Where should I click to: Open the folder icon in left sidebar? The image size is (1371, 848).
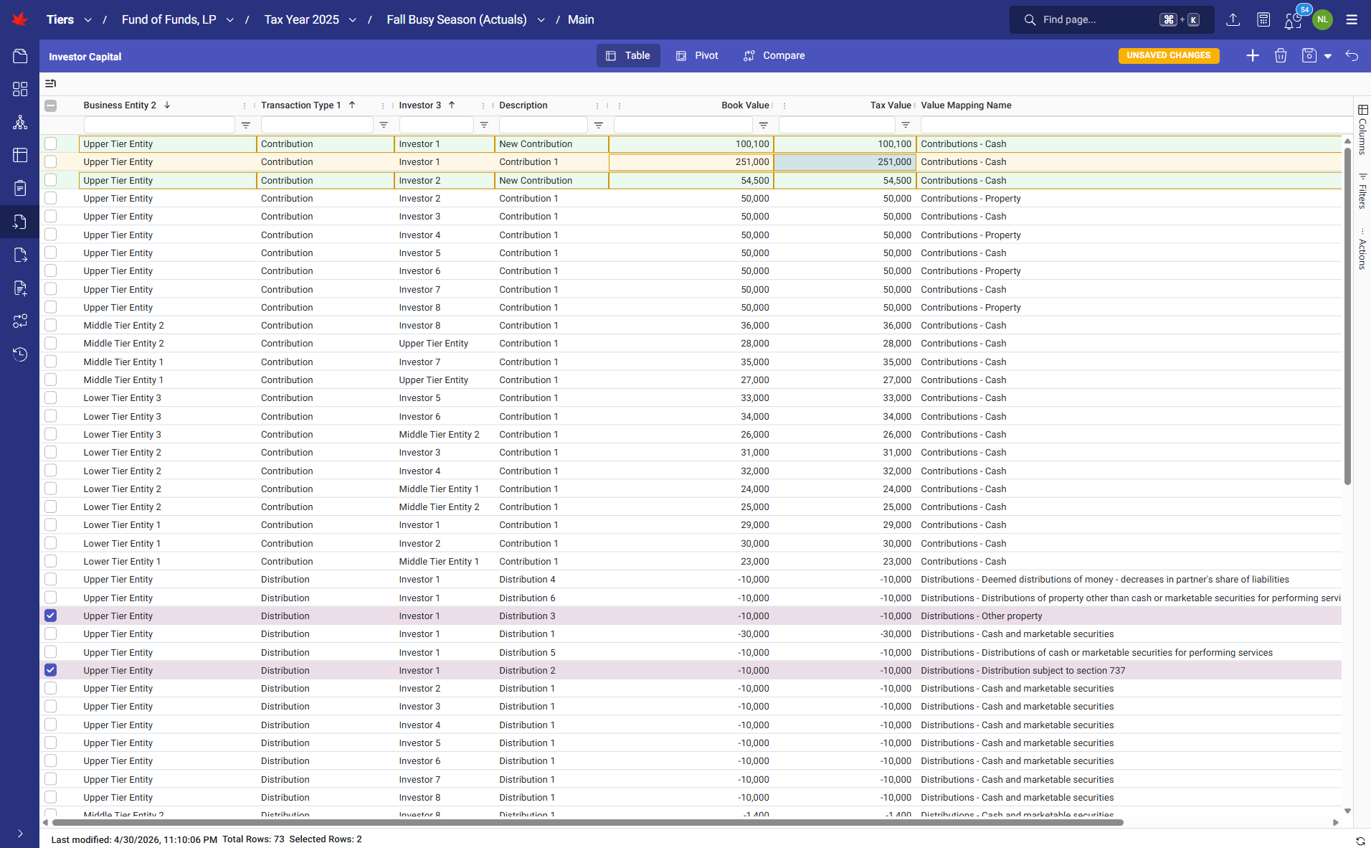20,56
